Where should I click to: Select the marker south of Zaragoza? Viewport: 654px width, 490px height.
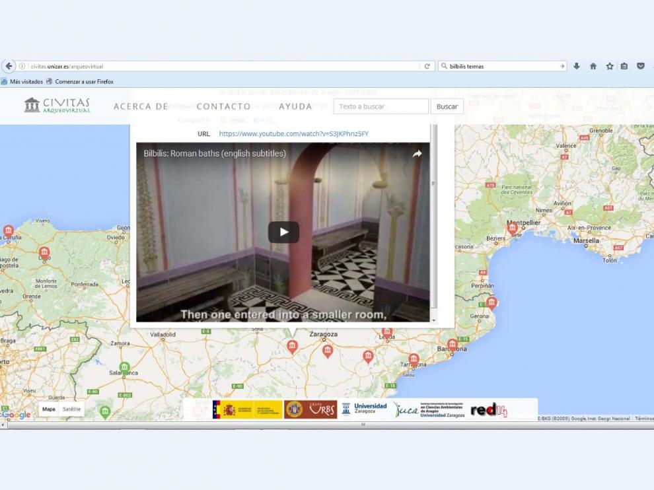(328, 351)
